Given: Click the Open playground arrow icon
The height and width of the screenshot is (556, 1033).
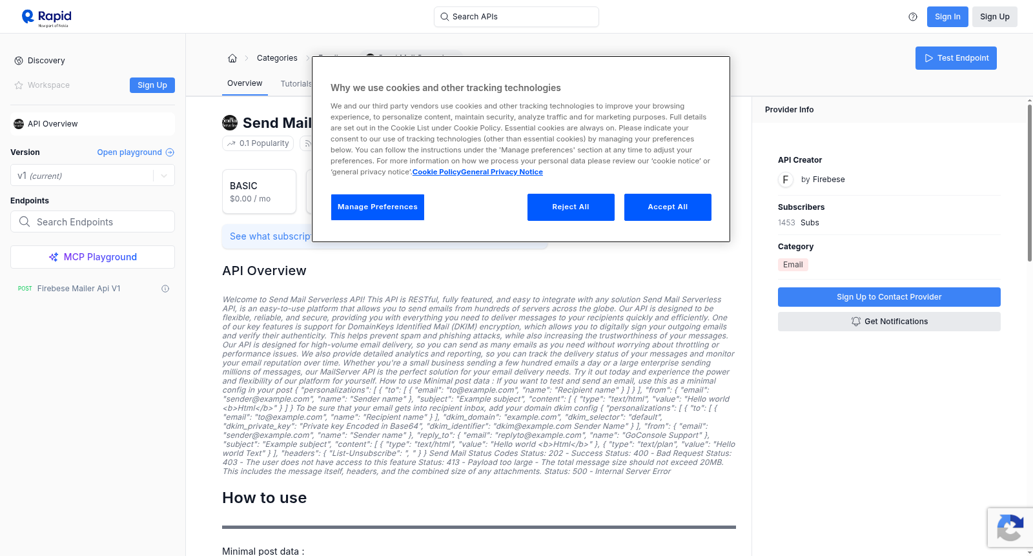Looking at the screenshot, I should point(170,152).
